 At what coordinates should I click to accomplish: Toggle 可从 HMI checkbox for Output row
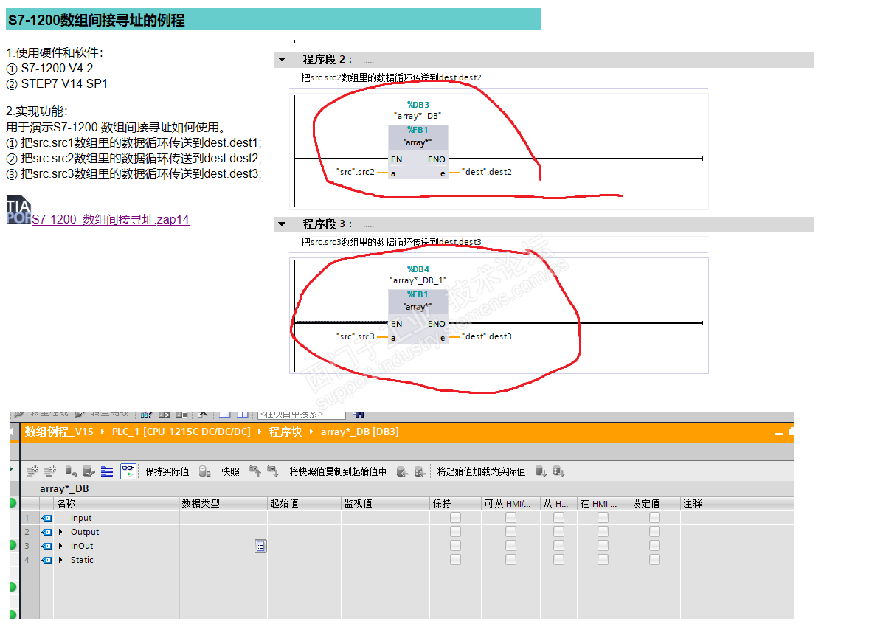click(x=511, y=531)
